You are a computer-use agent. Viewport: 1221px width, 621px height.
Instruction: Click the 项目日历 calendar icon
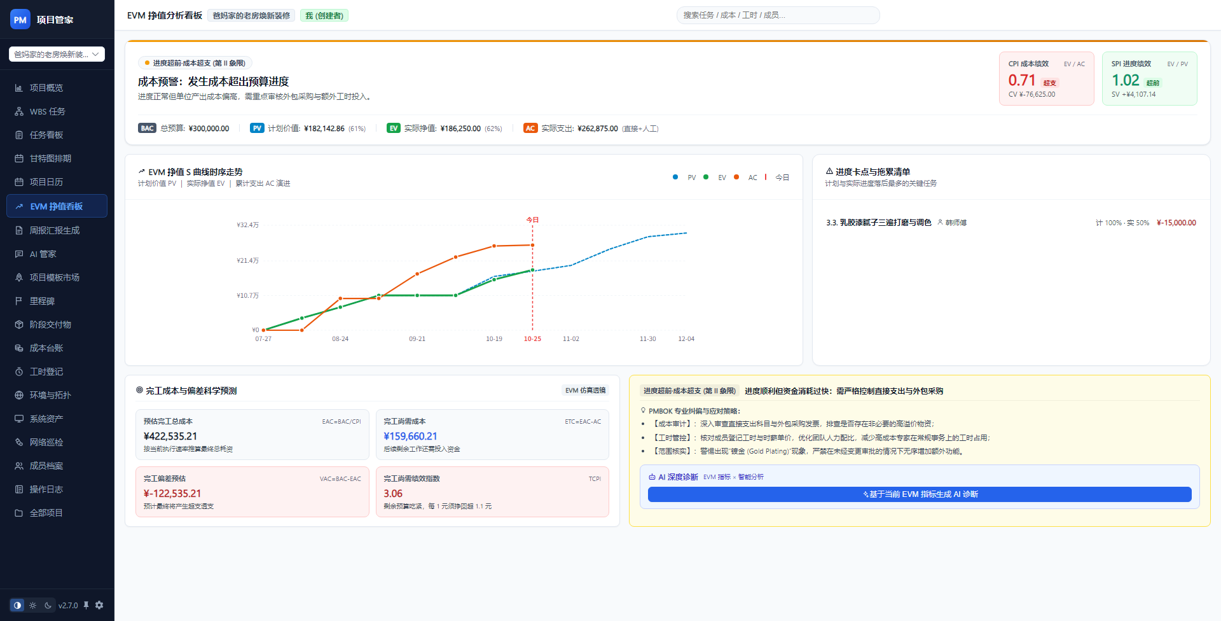click(19, 182)
